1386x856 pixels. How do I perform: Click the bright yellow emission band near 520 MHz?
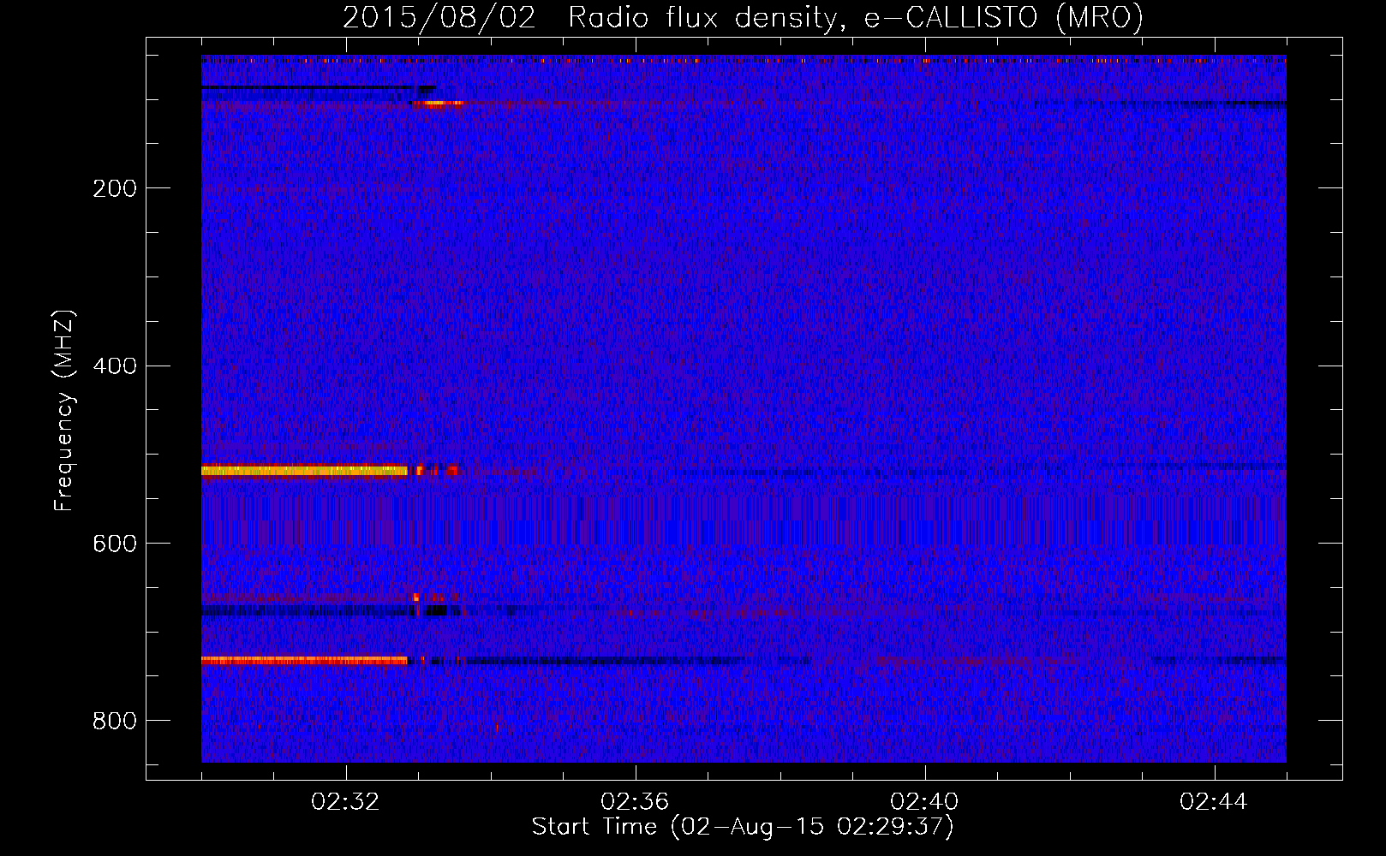click(x=304, y=470)
